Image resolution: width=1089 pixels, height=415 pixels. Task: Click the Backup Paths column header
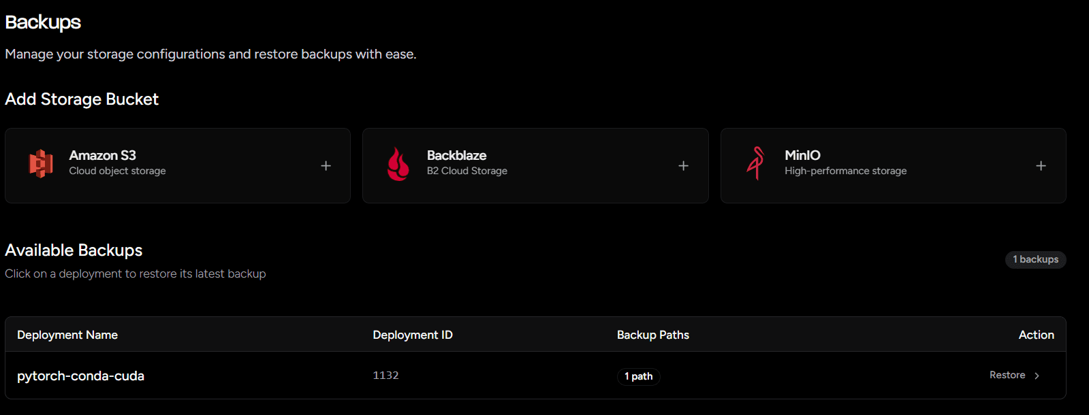(x=653, y=335)
